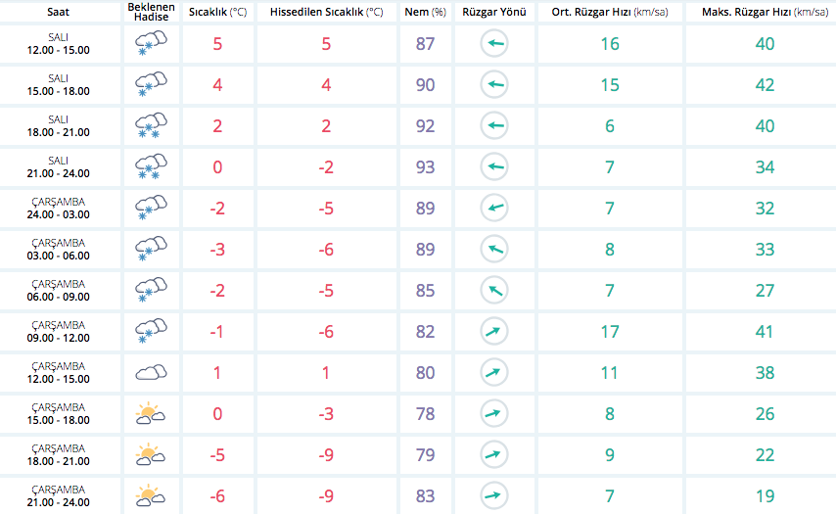Click snow icon for Salı 12.00 - 15.00
Viewport: 836px width, 514px height.
(x=151, y=43)
